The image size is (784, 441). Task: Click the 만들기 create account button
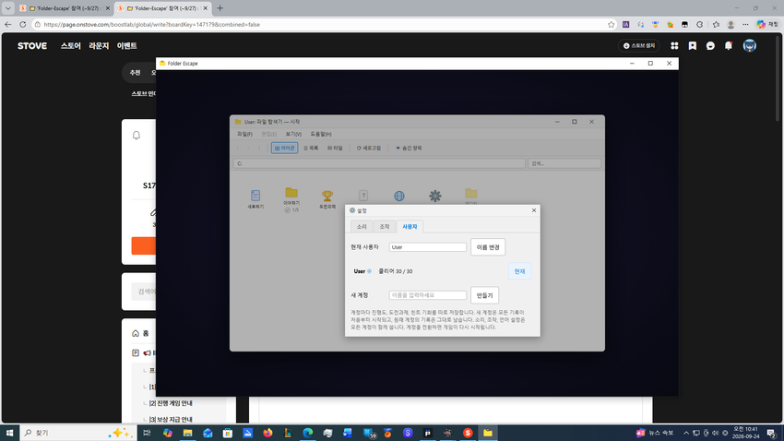click(484, 295)
